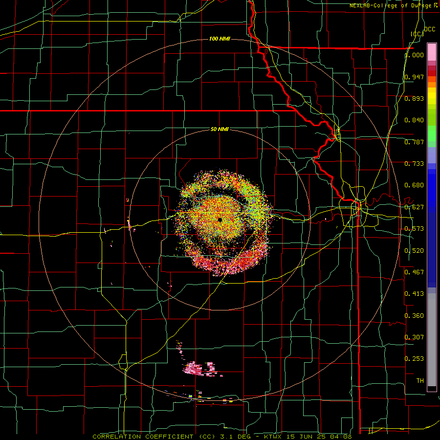This screenshot has height=440, width=440.
Task: Click the '0.307' legend value
Action: tap(414, 337)
